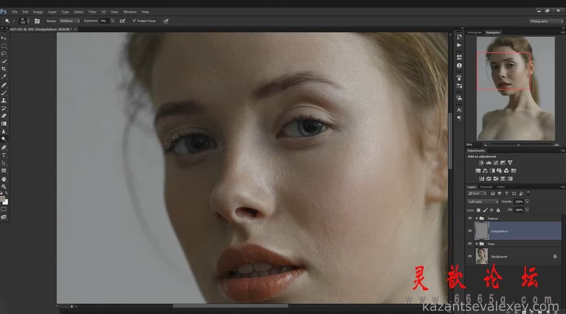This screenshot has width=566, height=314.
Task: Open the Photography workspace dropdown
Action: tap(546, 21)
